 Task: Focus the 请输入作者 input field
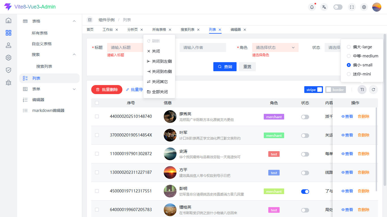click(x=203, y=47)
